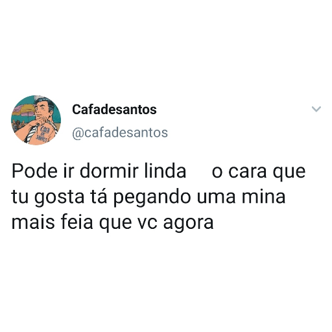Click the word "mina" in the second line
This screenshot has height=332, width=332.
pos(263,196)
